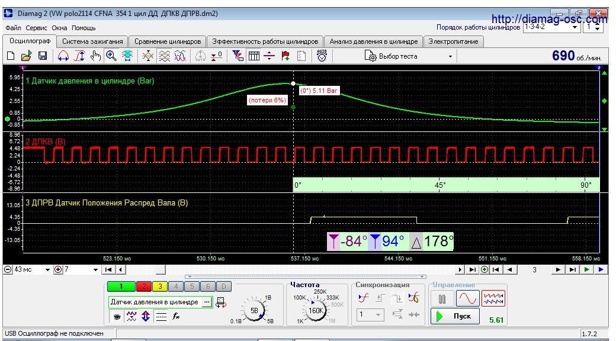Open sensor name options ellipsis button
Image resolution: width=616 pixels, height=341 pixels.
point(207,302)
